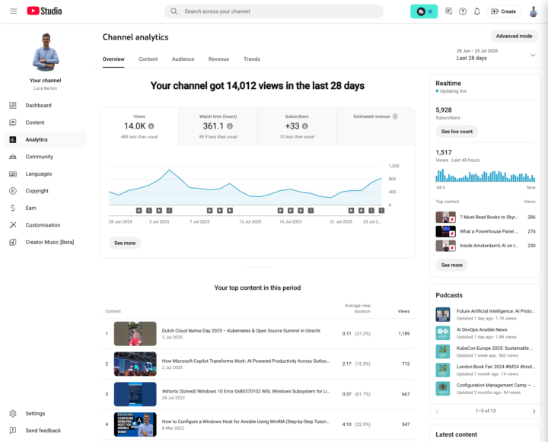The width and height of the screenshot is (548, 442).
Task: Click the realtime 48-hour views bar chart
Action: (486, 176)
